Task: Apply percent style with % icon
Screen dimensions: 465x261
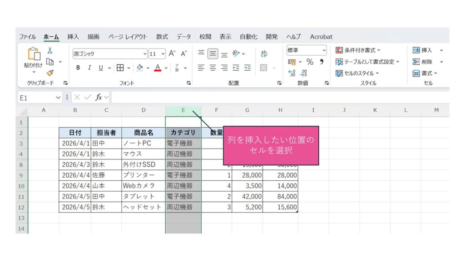Action: [310, 62]
